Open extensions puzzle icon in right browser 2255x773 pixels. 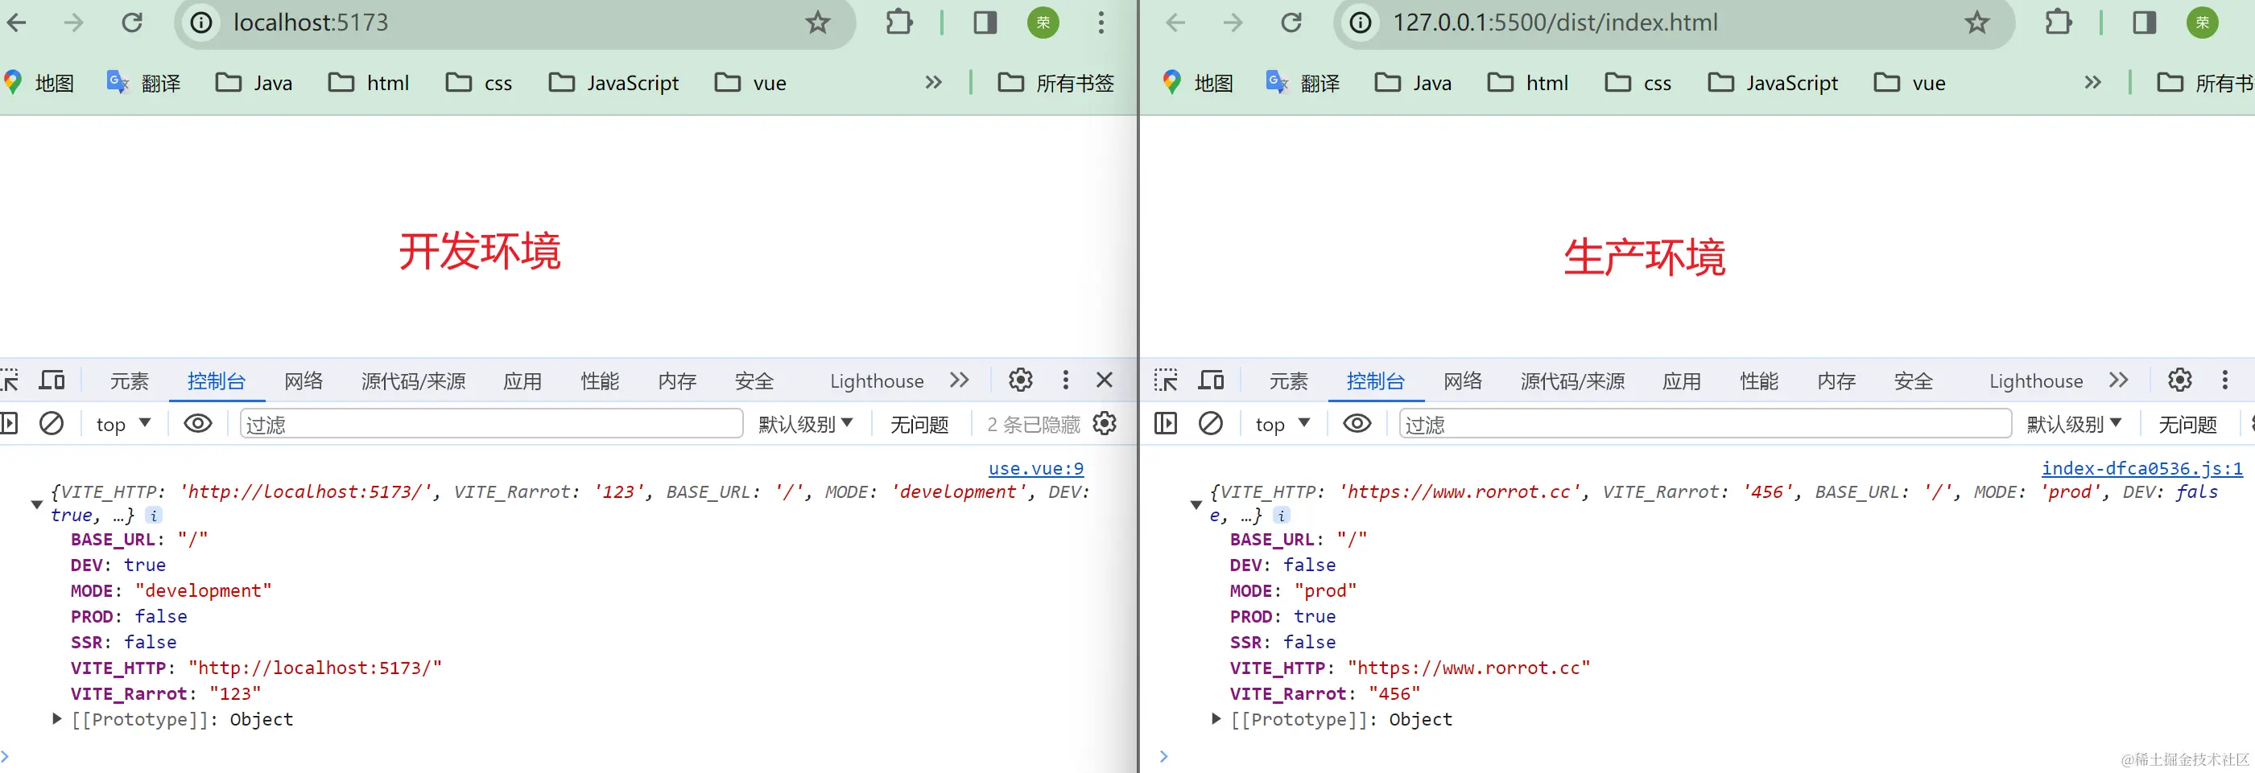(2058, 22)
